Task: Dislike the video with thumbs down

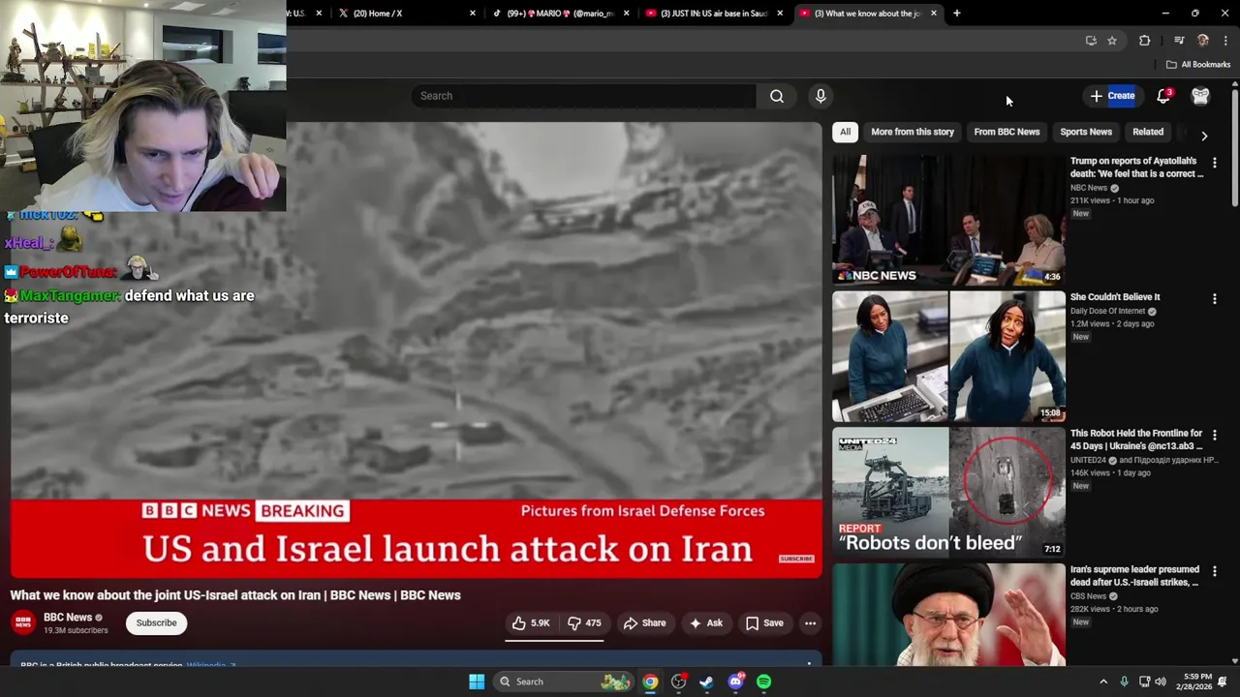Action: tap(584, 623)
